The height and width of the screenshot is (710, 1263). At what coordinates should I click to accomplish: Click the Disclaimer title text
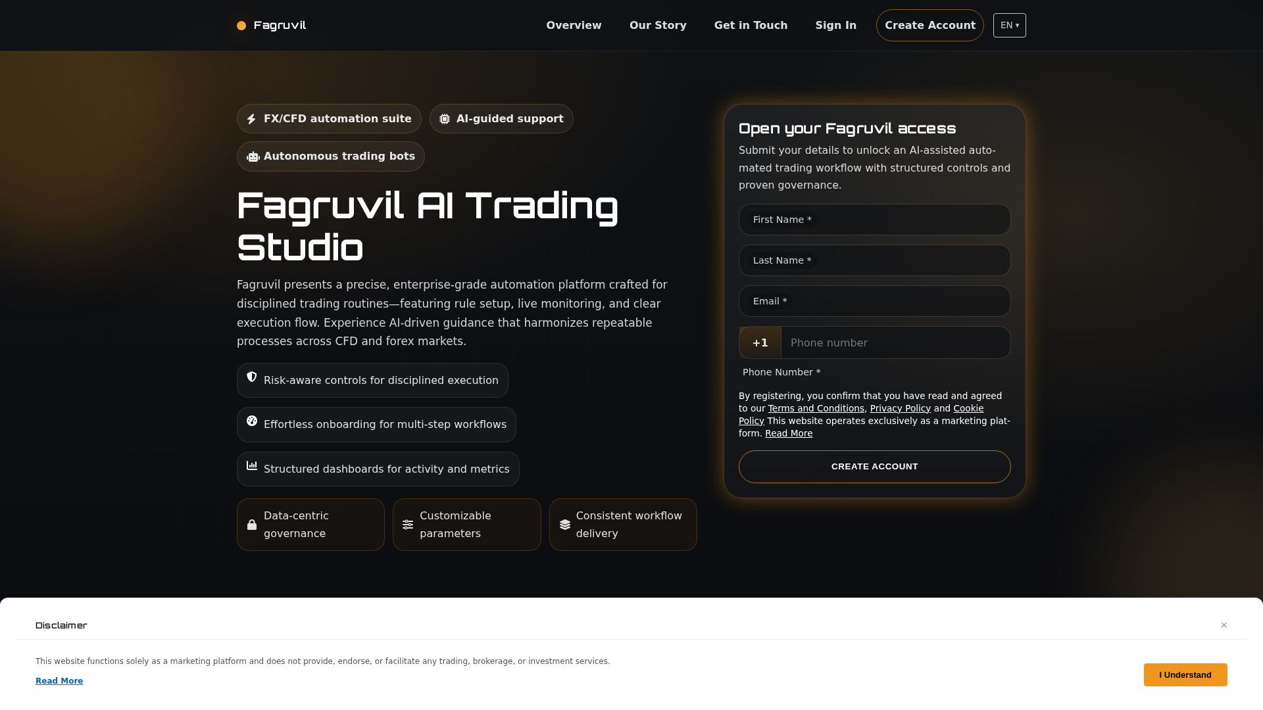[x=61, y=625]
